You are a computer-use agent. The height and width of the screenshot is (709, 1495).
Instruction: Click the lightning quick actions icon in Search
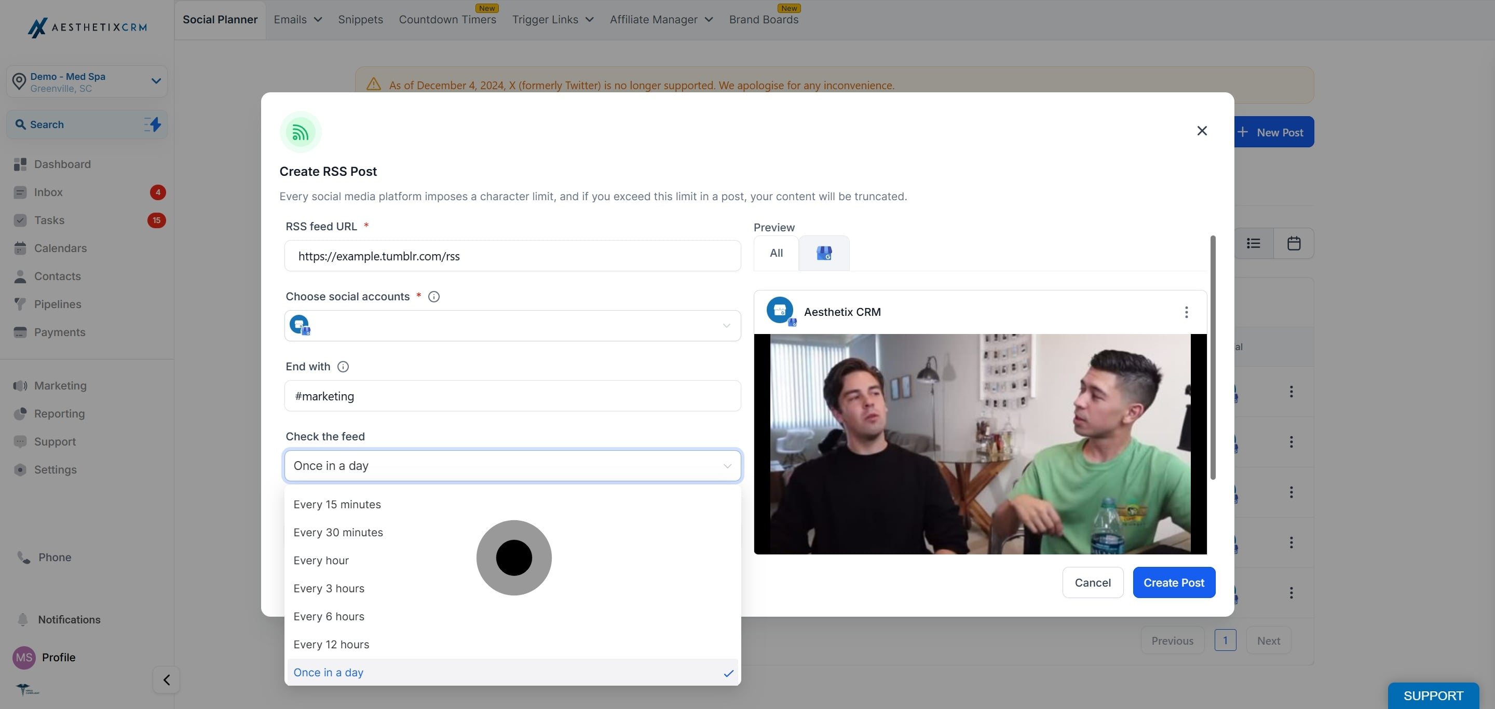[153, 124]
